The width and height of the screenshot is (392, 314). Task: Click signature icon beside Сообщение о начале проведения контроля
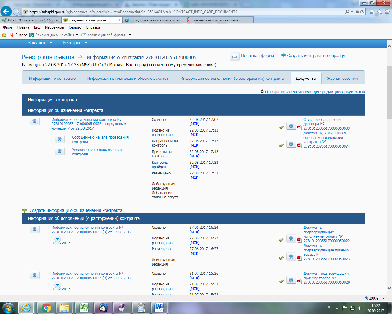pyautogui.click(x=60, y=139)
